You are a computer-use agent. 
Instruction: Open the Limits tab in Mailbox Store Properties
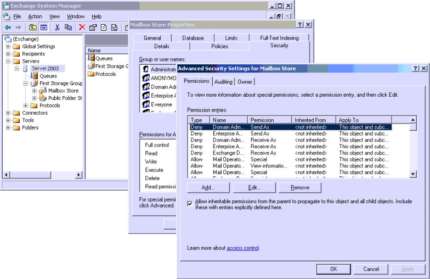[x=231, y=38]
